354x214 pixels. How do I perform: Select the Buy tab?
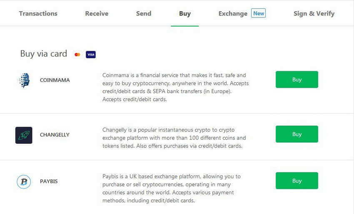pyautogui.click(x=184, y=14)
